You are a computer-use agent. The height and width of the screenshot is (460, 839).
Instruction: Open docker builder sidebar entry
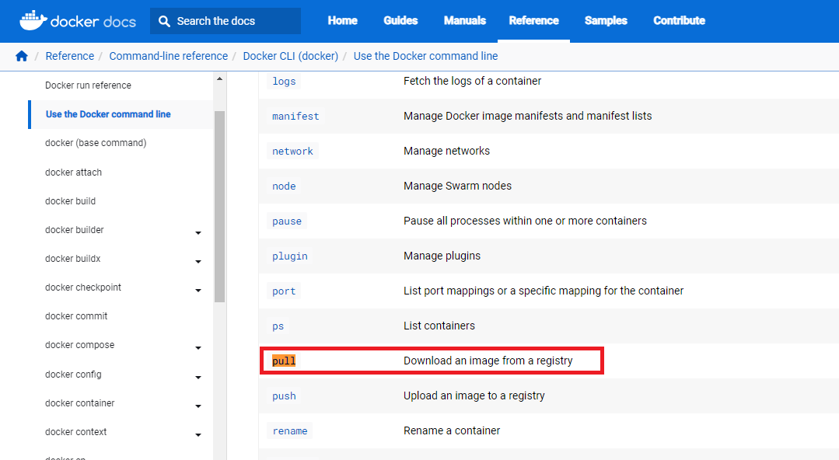[x=75, y=230]
